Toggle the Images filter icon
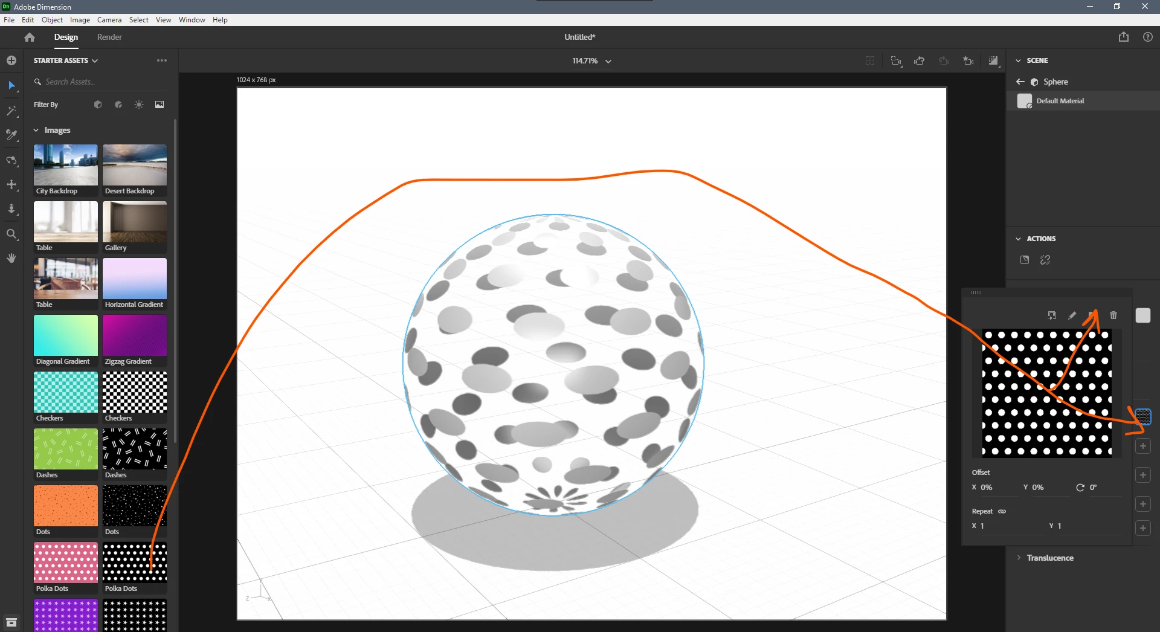The height and width of the screenshot is (632, 1160). click(159, 105)
